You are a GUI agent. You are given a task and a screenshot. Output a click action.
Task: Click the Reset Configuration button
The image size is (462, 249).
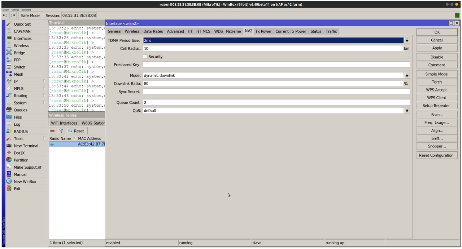(437, 155)
